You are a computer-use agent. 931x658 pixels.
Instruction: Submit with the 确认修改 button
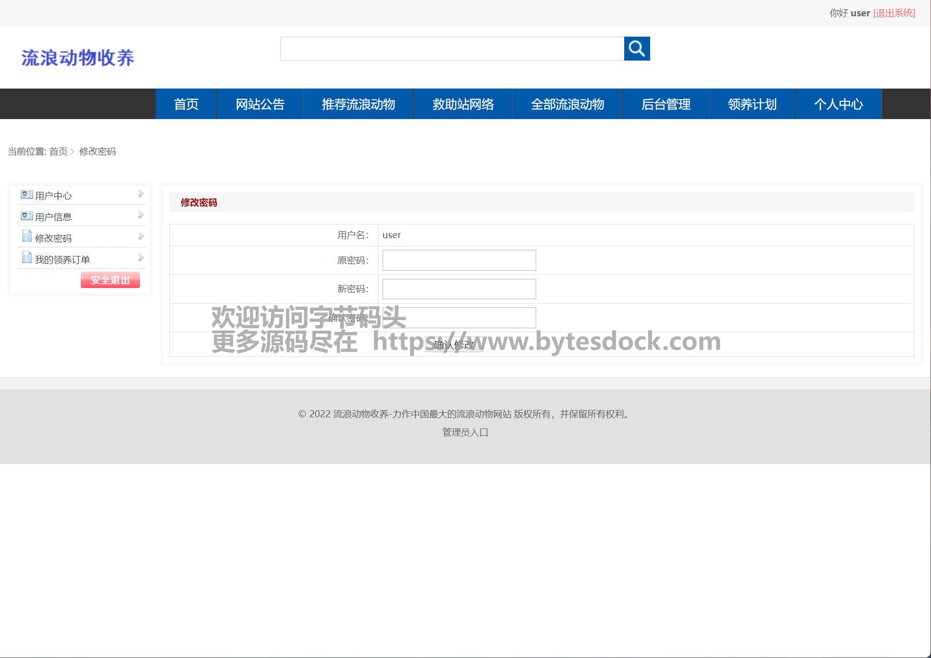click(454, 345)
